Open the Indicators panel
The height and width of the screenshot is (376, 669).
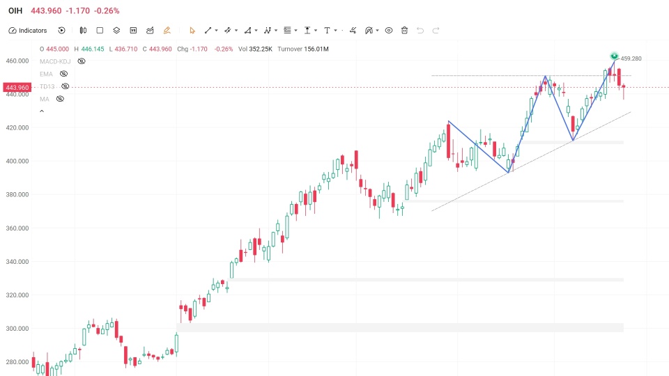point(28,30)
